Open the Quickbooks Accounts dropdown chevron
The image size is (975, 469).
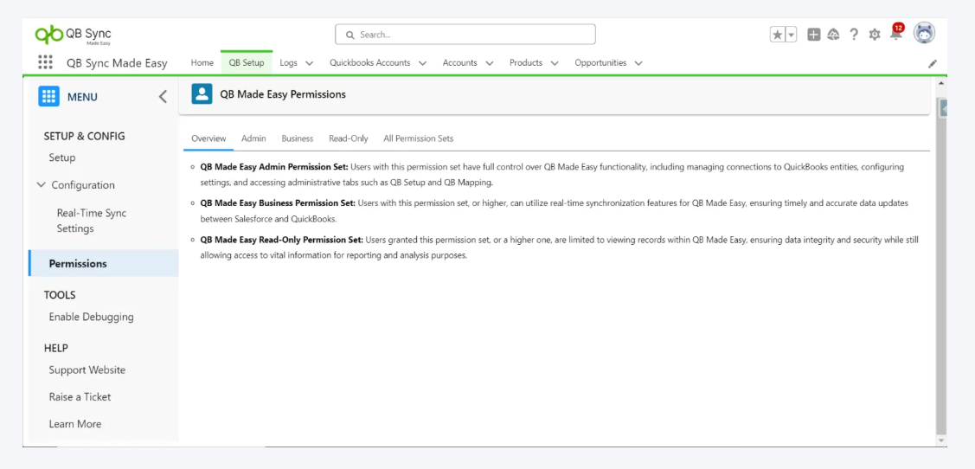422,63
